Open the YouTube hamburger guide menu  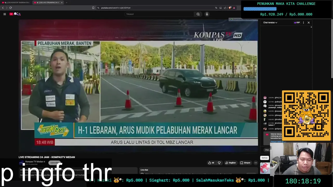click(x=5, y=14)
